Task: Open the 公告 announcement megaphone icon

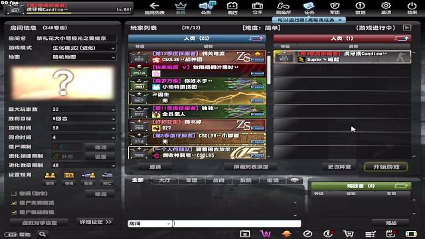Action: (206, 8)
